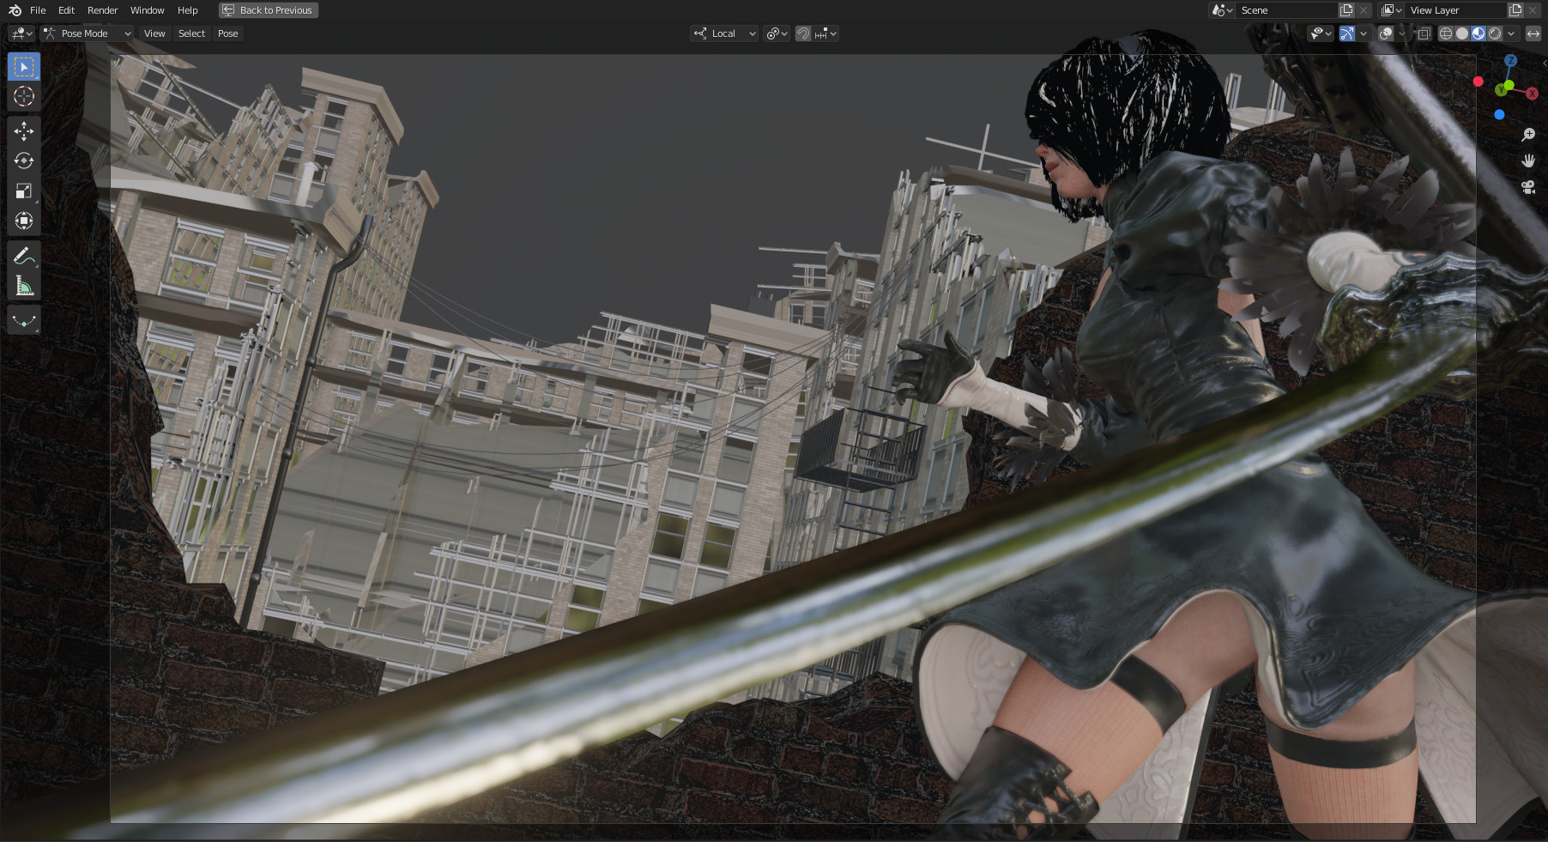Expand overlays options dropdown arrow

coord(1402,33)
